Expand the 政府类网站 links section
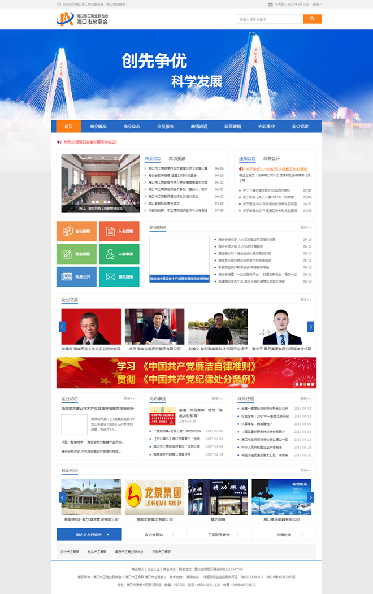 click(154, 534)
